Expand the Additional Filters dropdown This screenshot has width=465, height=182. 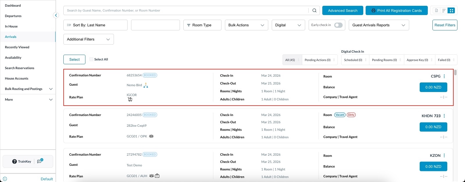[x=88, y=39]
